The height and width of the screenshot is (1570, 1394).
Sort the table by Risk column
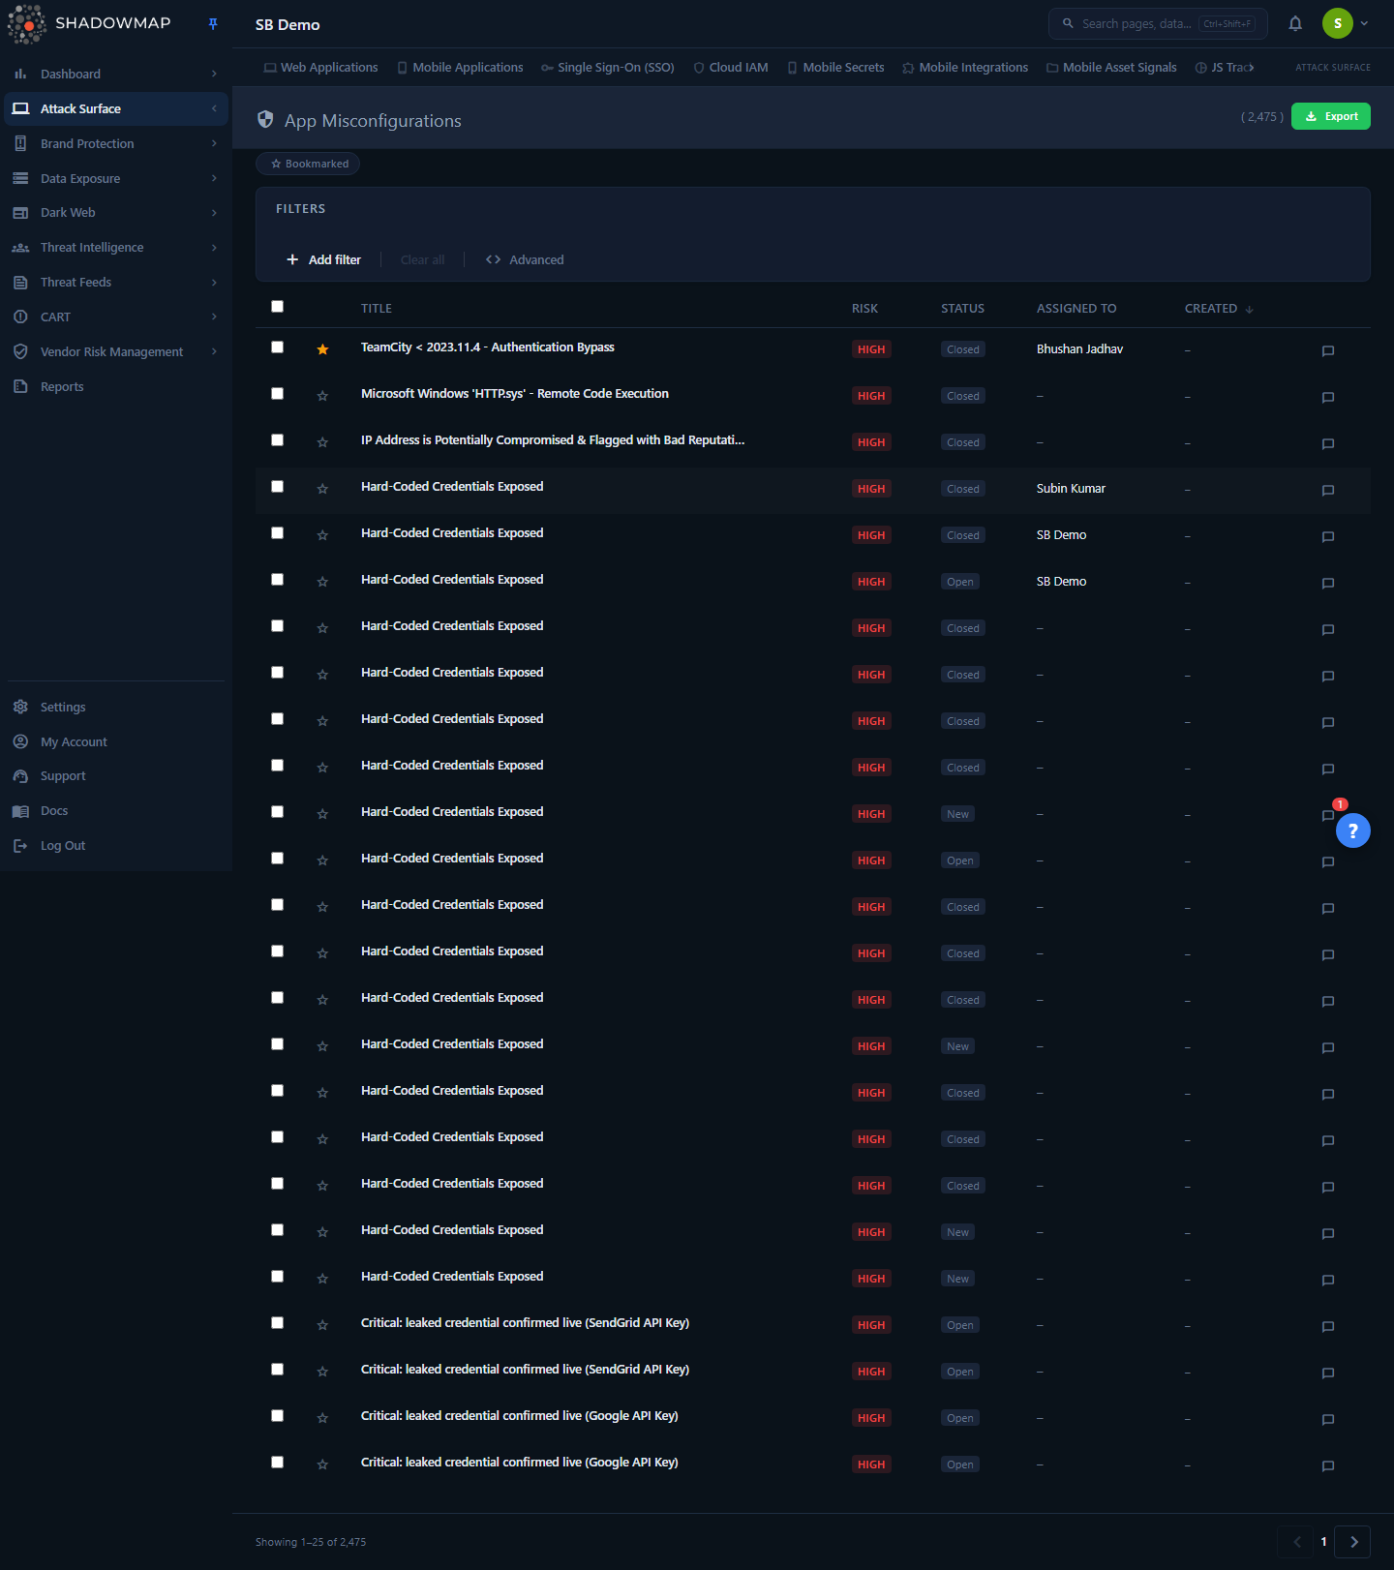click(864, 309)
